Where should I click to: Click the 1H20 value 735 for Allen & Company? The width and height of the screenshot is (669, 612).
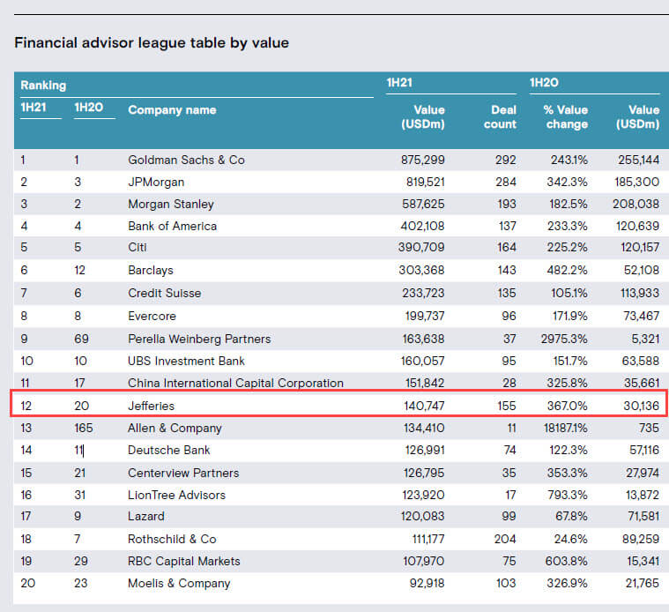pyautogui.click(x=650, y=428)
